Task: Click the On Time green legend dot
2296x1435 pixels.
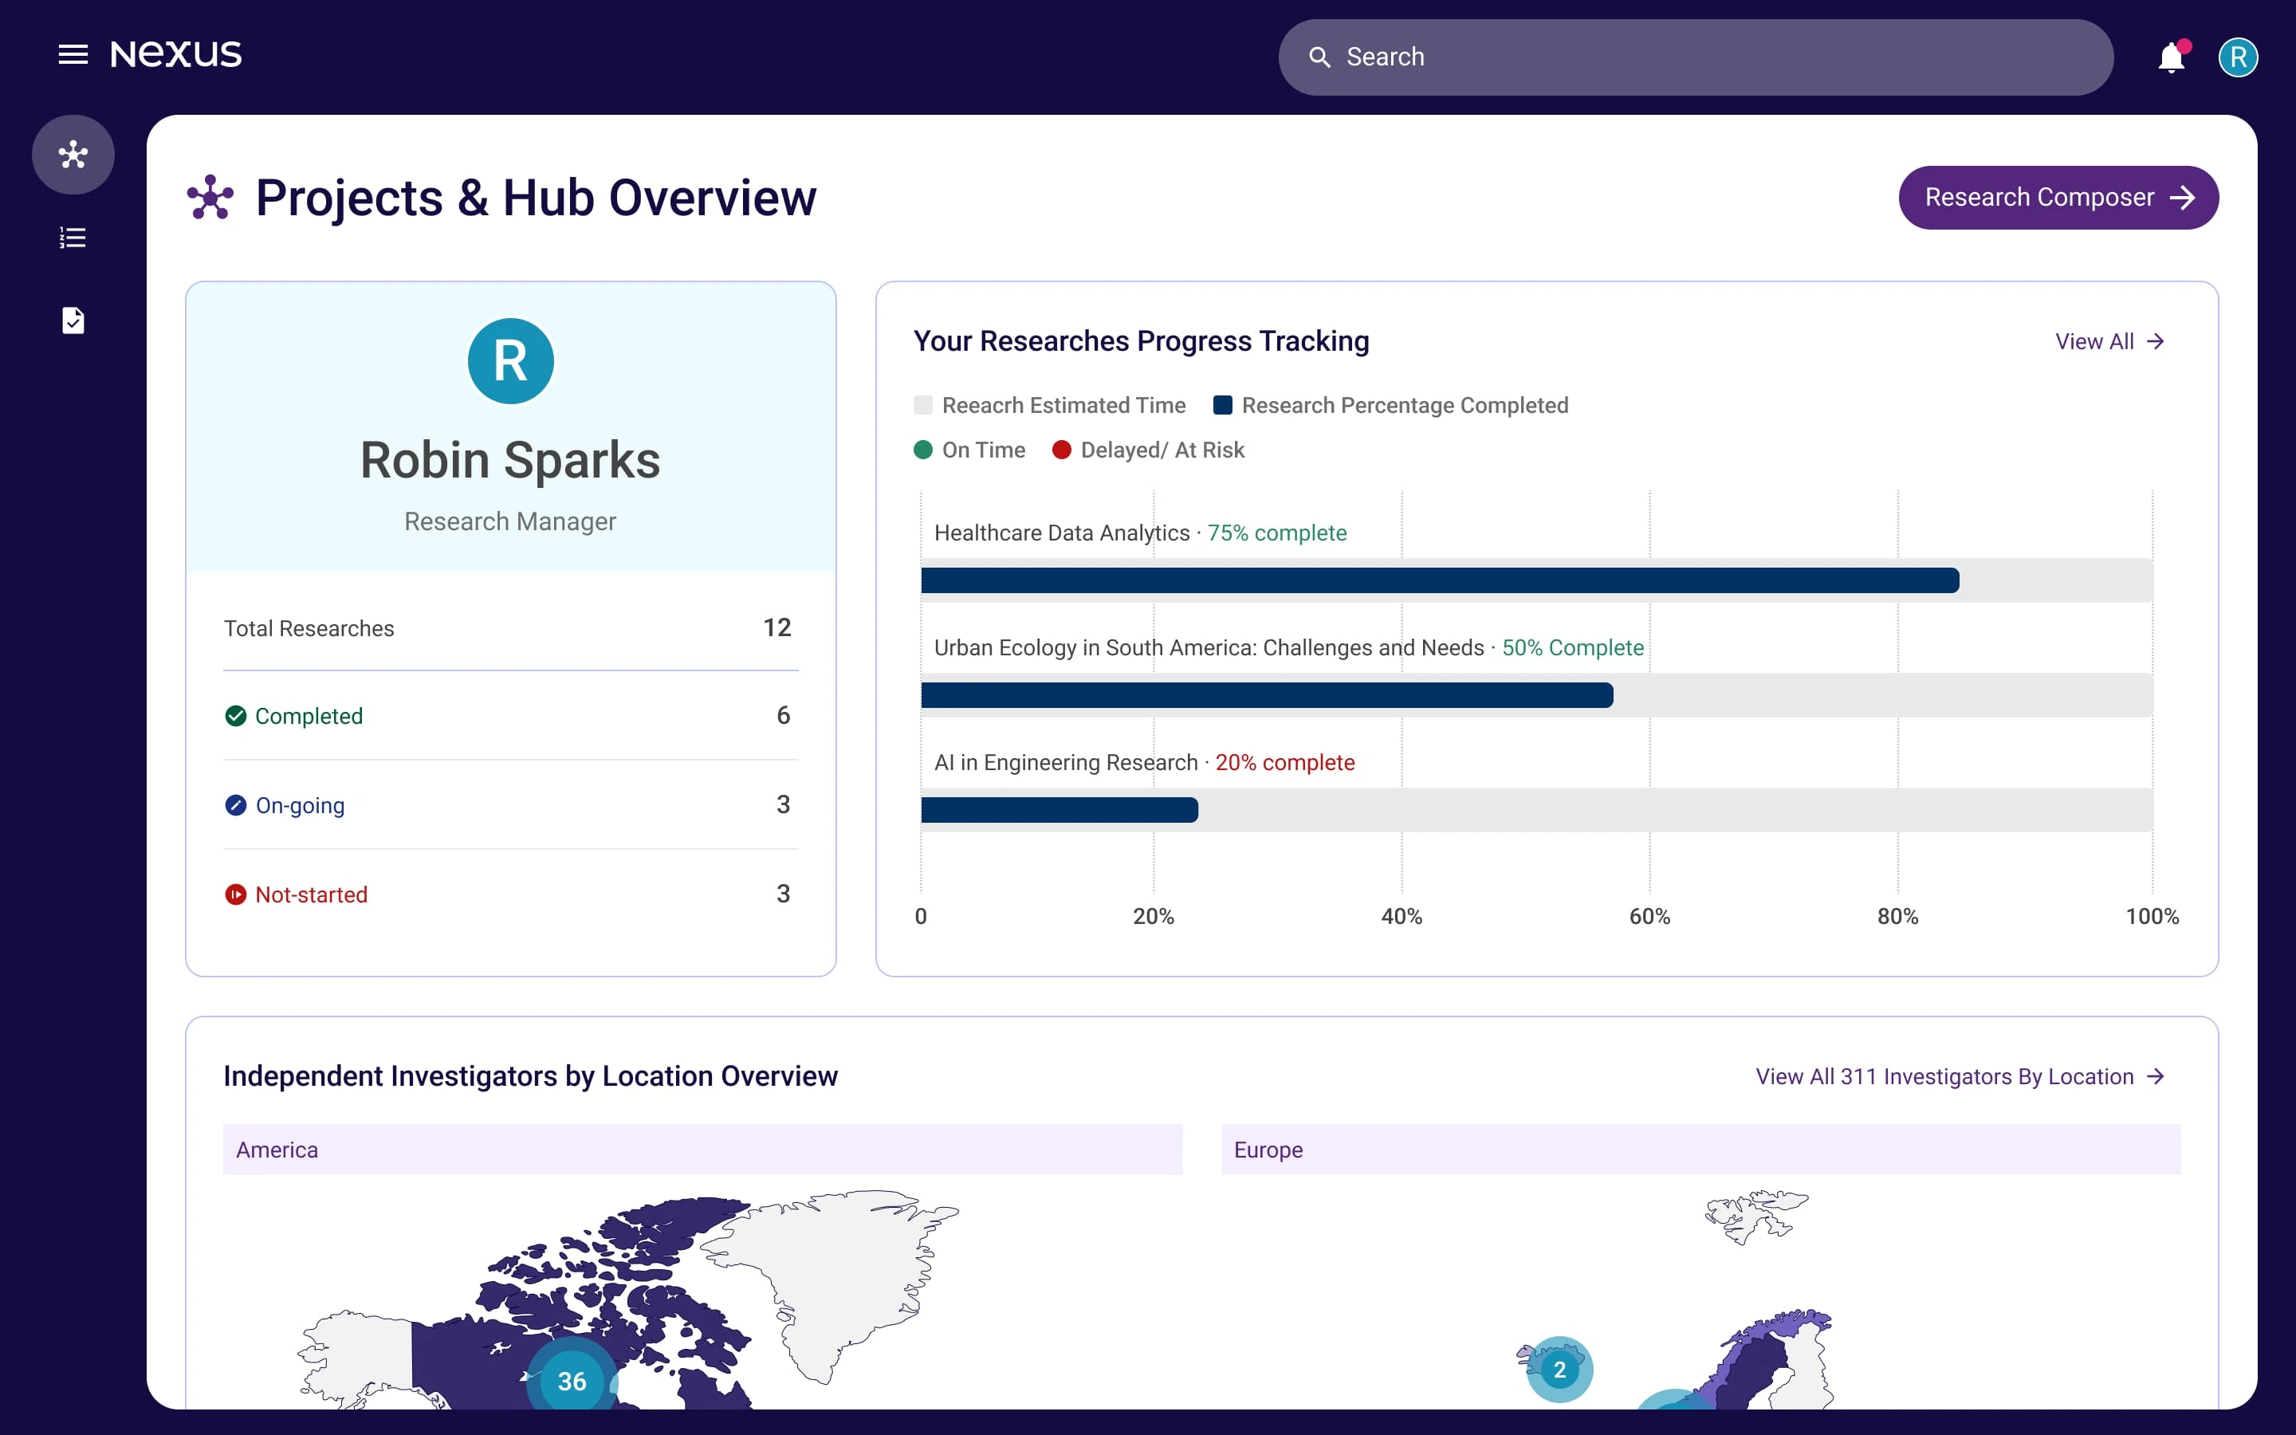Action: (x=922, y=450)
